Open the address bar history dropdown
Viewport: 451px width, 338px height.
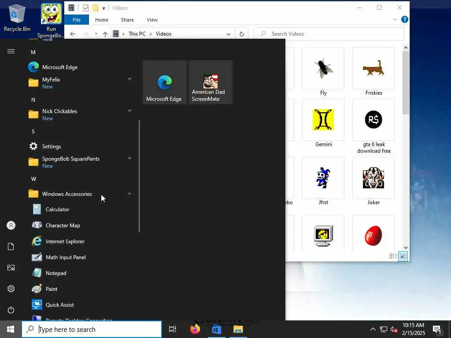click(x=229, y=34)
